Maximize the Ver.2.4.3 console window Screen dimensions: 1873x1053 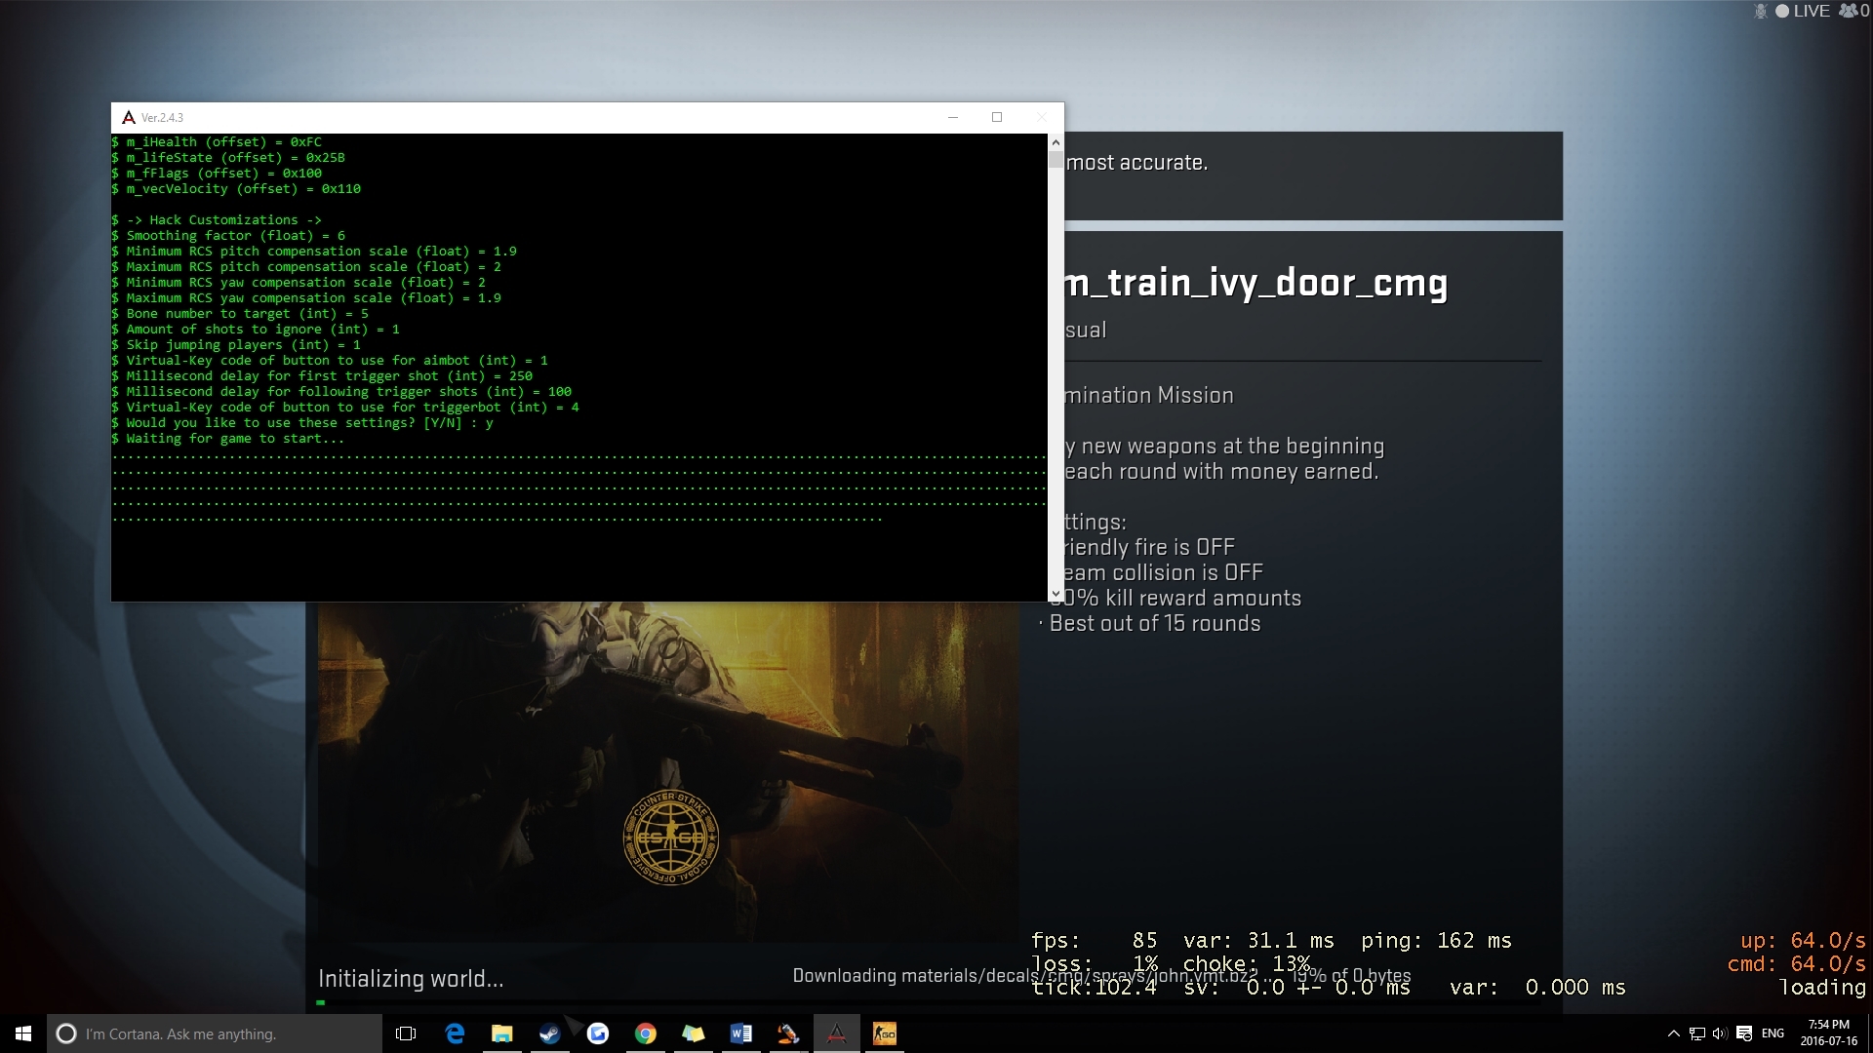pos(996,117)
